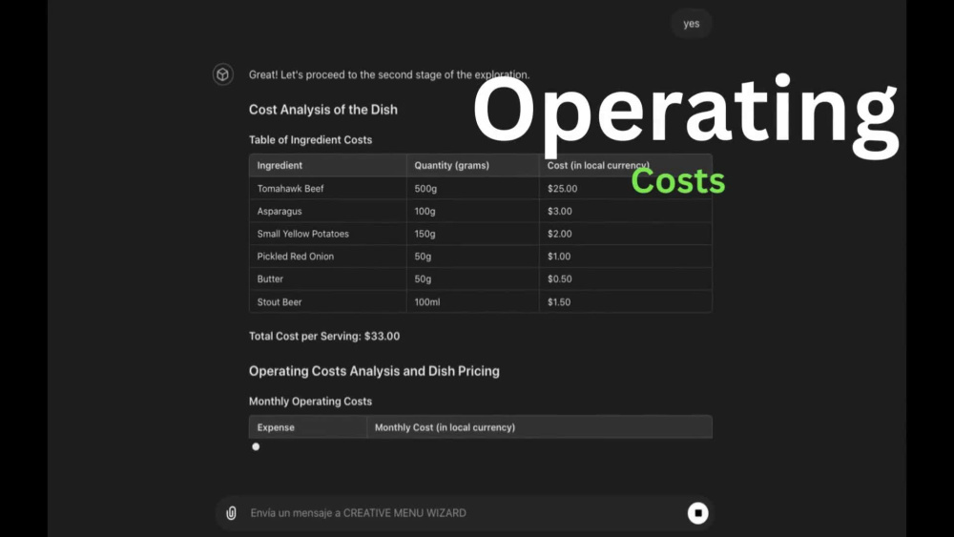Click the 'Expense' column header
Image resolution: width=954 pixels, height=537 pixels.
click(x=308, y=427)
